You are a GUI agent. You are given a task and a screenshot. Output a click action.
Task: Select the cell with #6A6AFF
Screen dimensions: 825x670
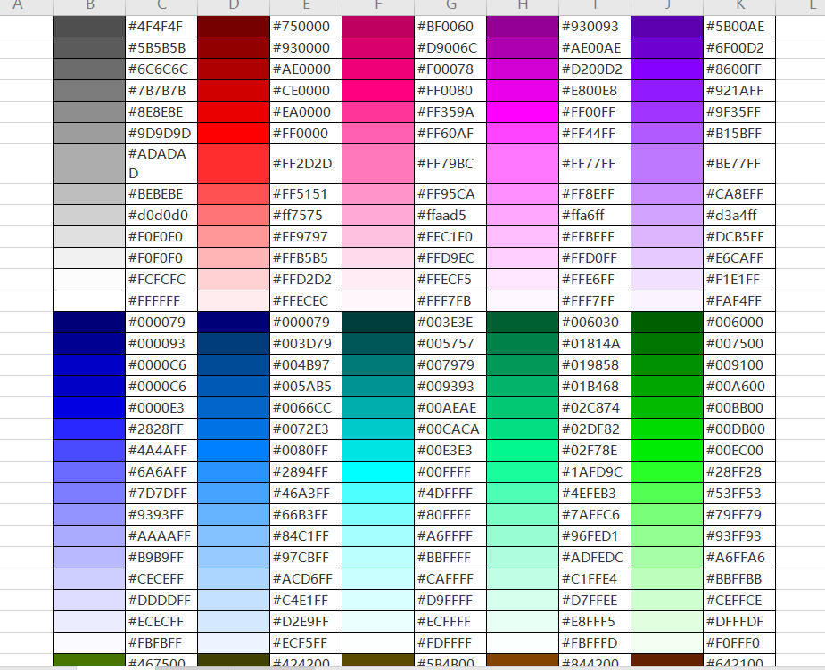click(x=161, y=471)
